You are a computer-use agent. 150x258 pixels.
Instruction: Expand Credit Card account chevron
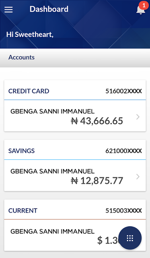click(x=138, y=117)
